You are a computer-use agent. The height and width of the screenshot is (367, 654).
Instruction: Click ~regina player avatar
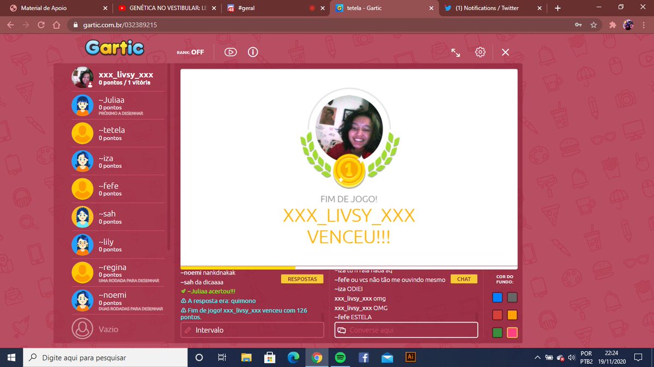pos(83,272)
